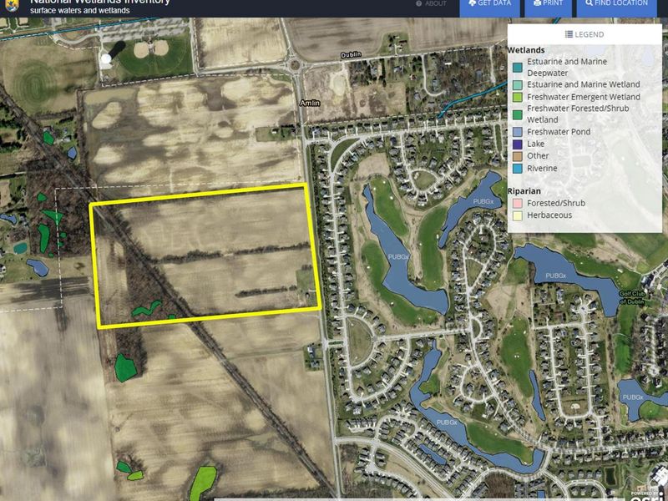
Task: Select the Estuarine and Marine Deepwater swatch
Action: coord(517,66)
